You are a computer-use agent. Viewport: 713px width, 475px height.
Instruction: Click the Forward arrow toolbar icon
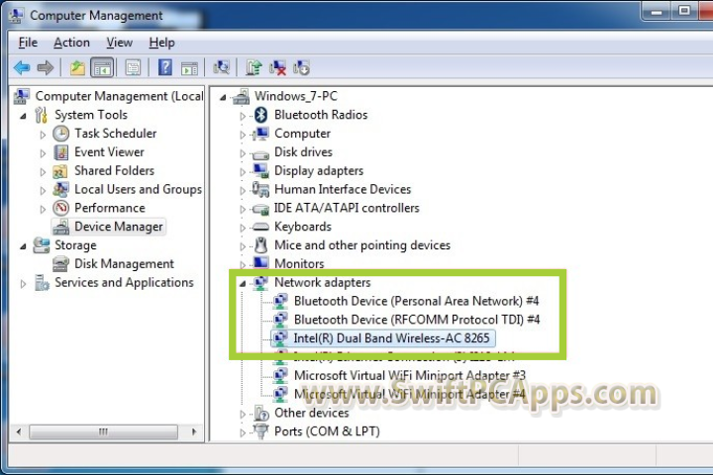pyautogui.click(x=45, y=68)
